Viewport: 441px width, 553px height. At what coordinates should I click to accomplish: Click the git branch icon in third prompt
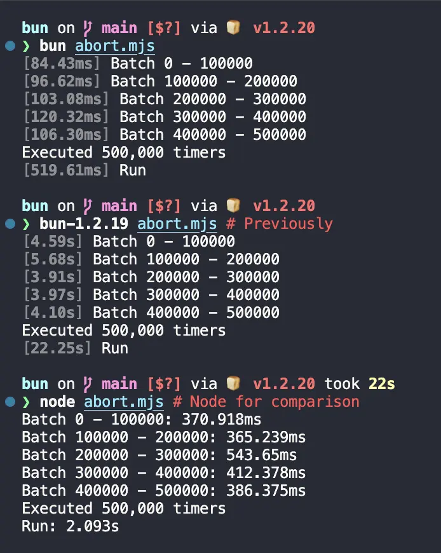(88, 384)
